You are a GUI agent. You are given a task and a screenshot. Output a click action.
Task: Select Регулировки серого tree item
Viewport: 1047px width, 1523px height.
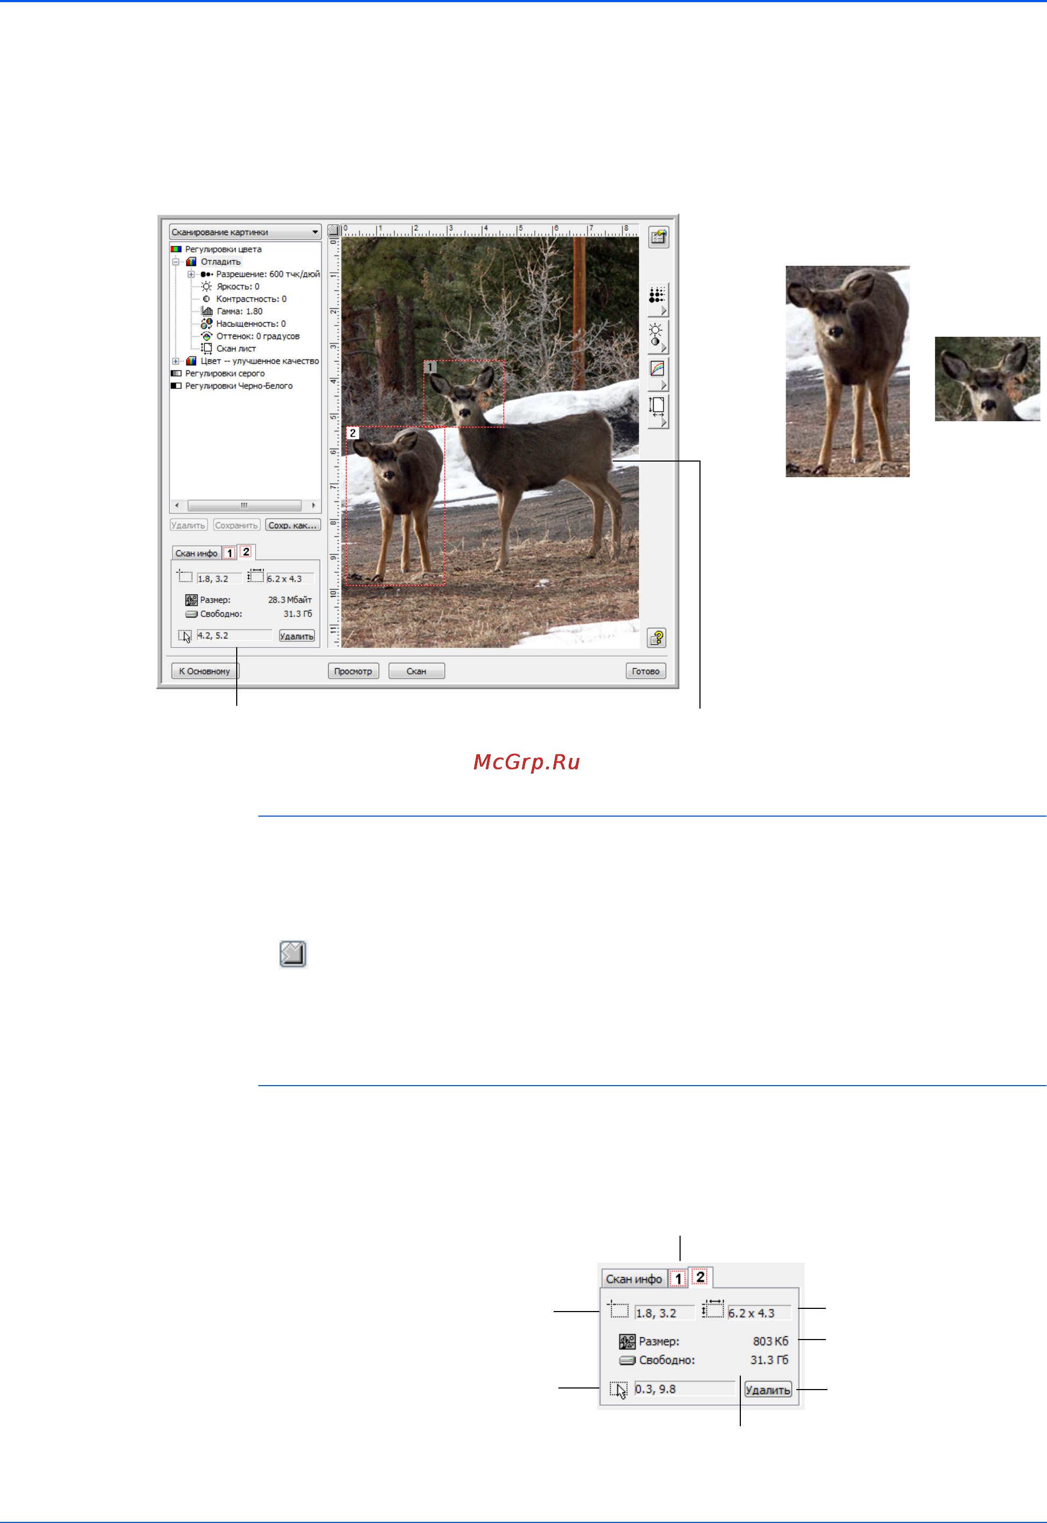tap(225, 374)
